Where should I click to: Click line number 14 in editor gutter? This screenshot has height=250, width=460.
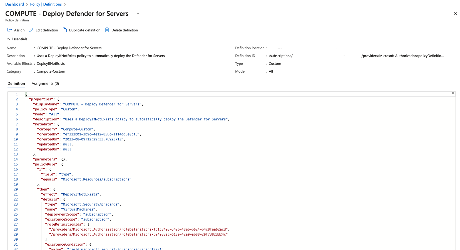[x=16, y=159]
